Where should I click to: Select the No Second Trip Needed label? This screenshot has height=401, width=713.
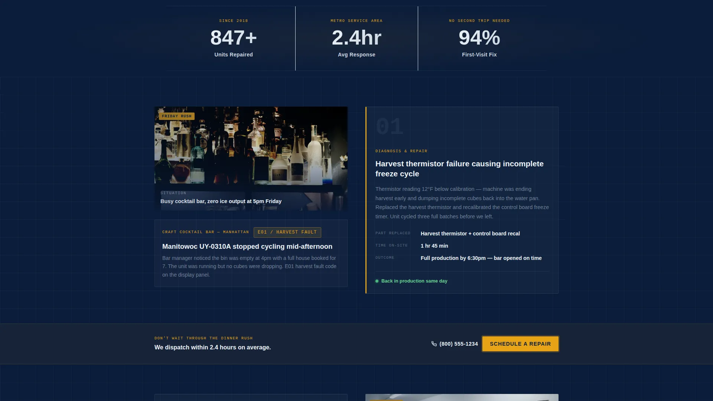click(x=479, y=21)
